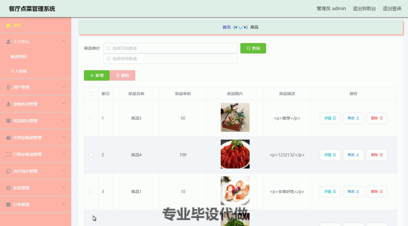
Task: Check the box for row 菜品4
Action: pyautogui.click(x=91, y=155)
